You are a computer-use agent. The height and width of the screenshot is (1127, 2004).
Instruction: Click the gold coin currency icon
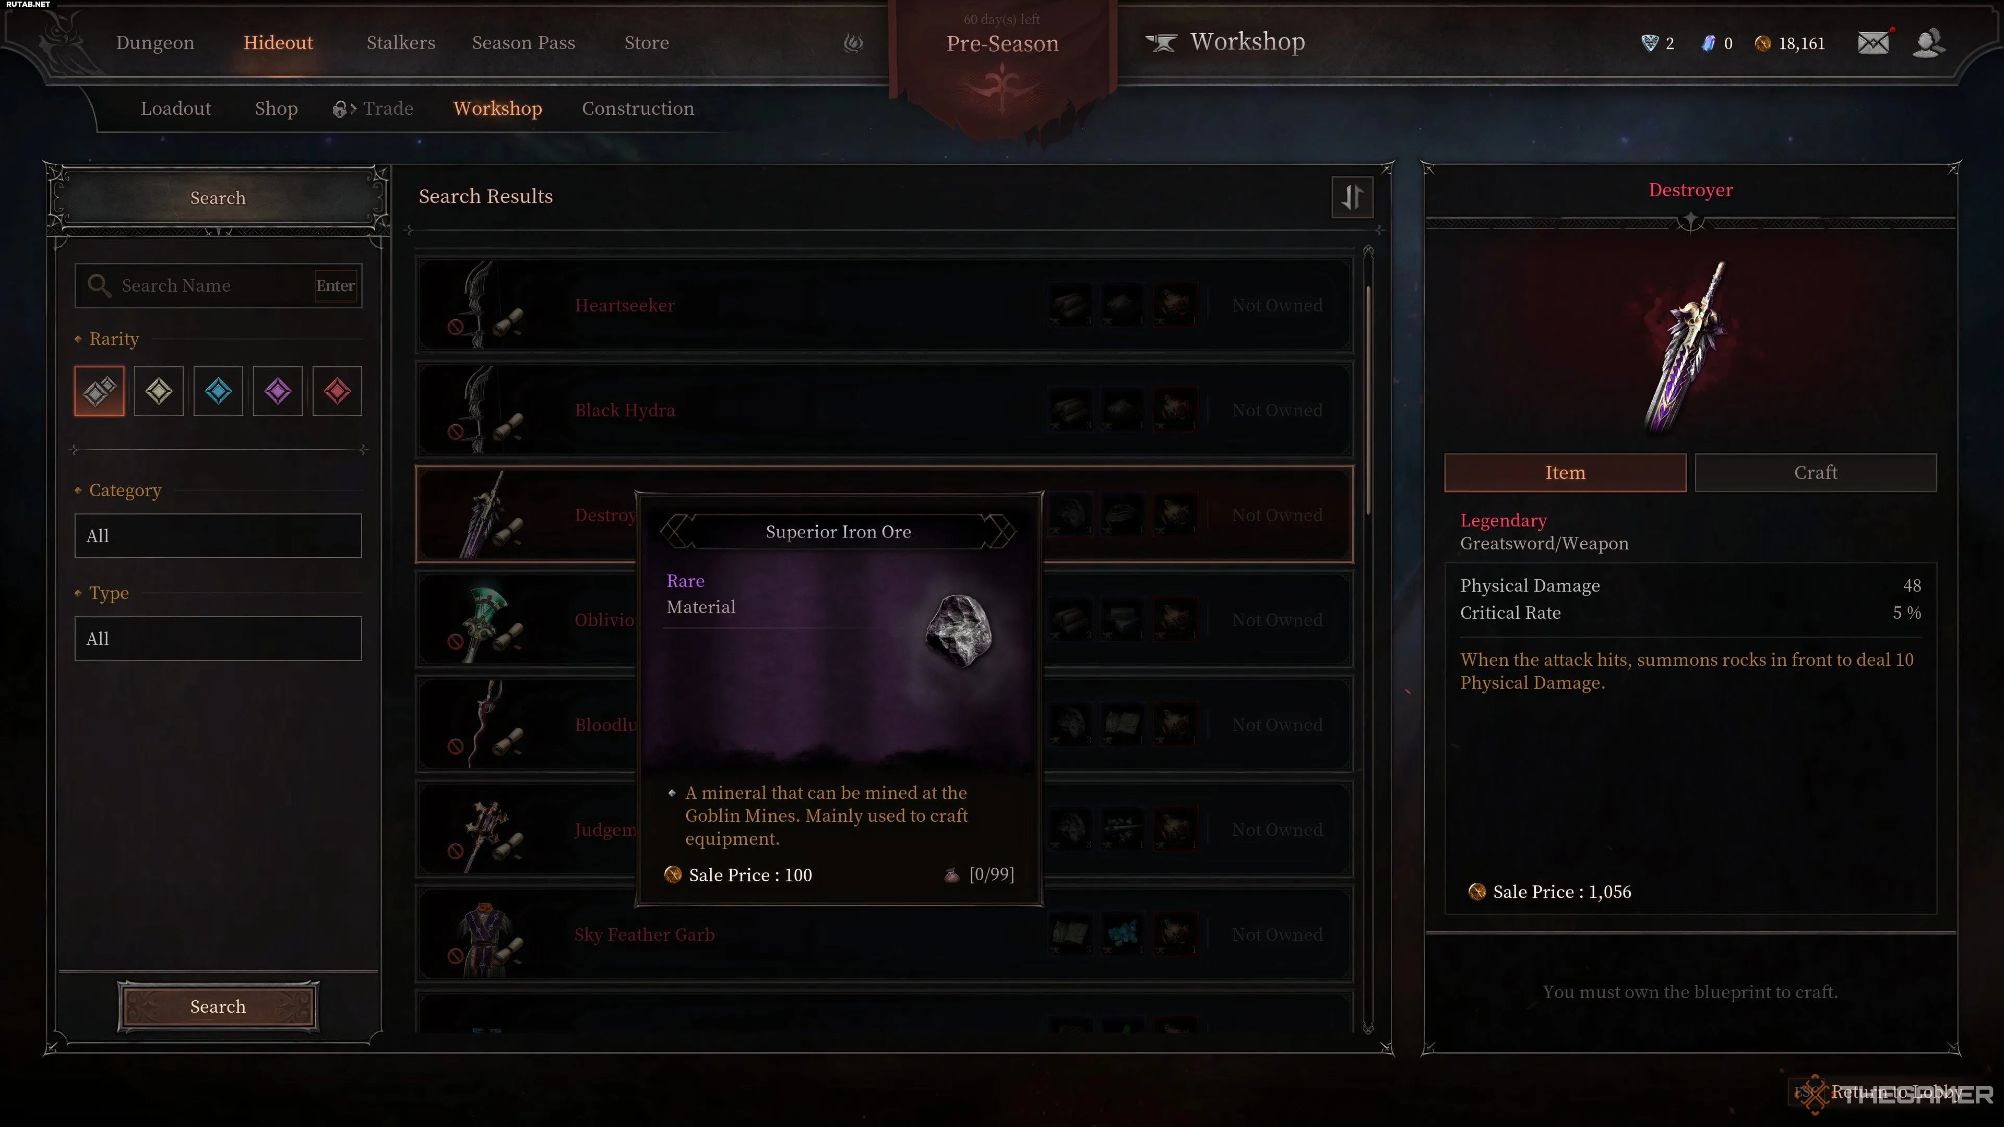(1763, 43)
